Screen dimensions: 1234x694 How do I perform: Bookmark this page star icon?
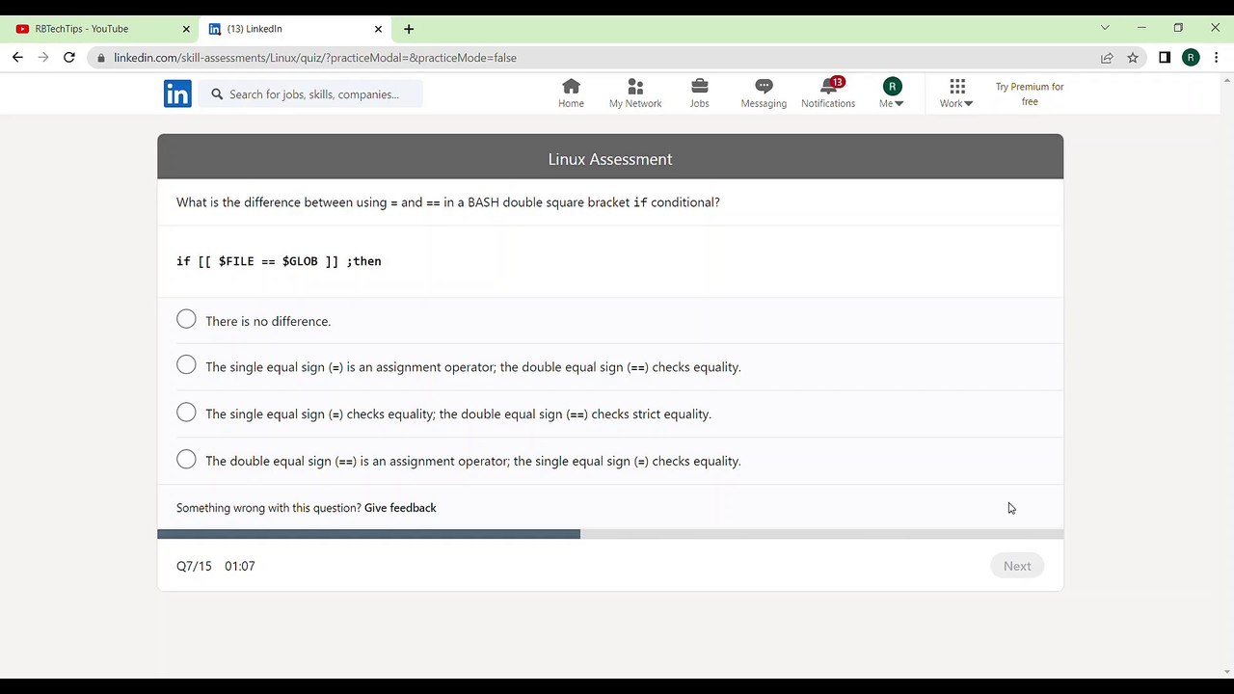tap(1133, 58)
